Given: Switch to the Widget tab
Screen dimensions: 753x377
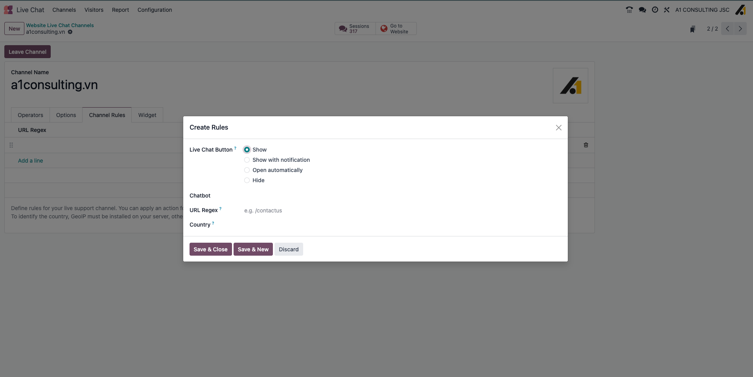Looking at the screenshot, I should click(x=147, y=115).
